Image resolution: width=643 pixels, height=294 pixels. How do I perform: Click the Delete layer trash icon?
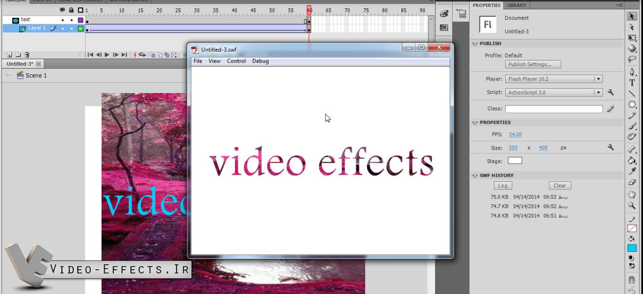[27, 55]
